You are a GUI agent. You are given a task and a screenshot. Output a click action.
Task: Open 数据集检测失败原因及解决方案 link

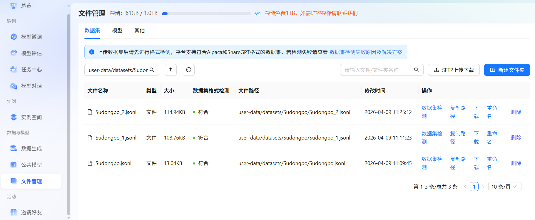[x=366, y=52]
